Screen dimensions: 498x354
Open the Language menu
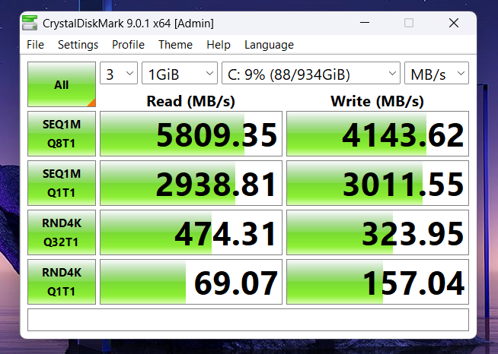tap(269, 45)
